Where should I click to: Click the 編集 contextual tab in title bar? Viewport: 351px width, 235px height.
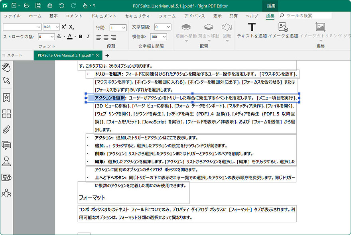point(271,6)
